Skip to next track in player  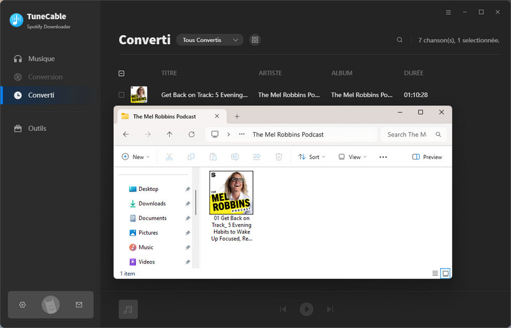point(330,309)
